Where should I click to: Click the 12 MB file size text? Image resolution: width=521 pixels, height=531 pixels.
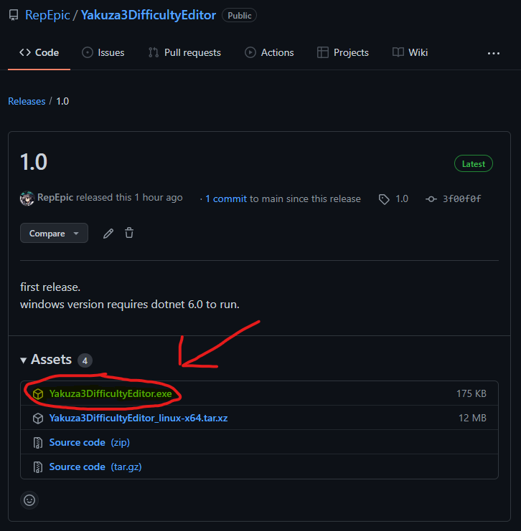pos(472,418)
